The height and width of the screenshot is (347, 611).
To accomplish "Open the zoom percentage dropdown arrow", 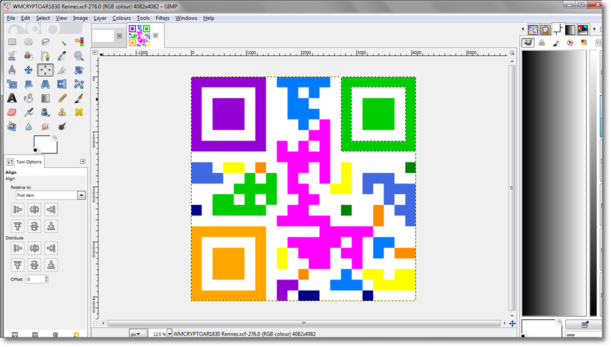I will [x=170, y=334].
